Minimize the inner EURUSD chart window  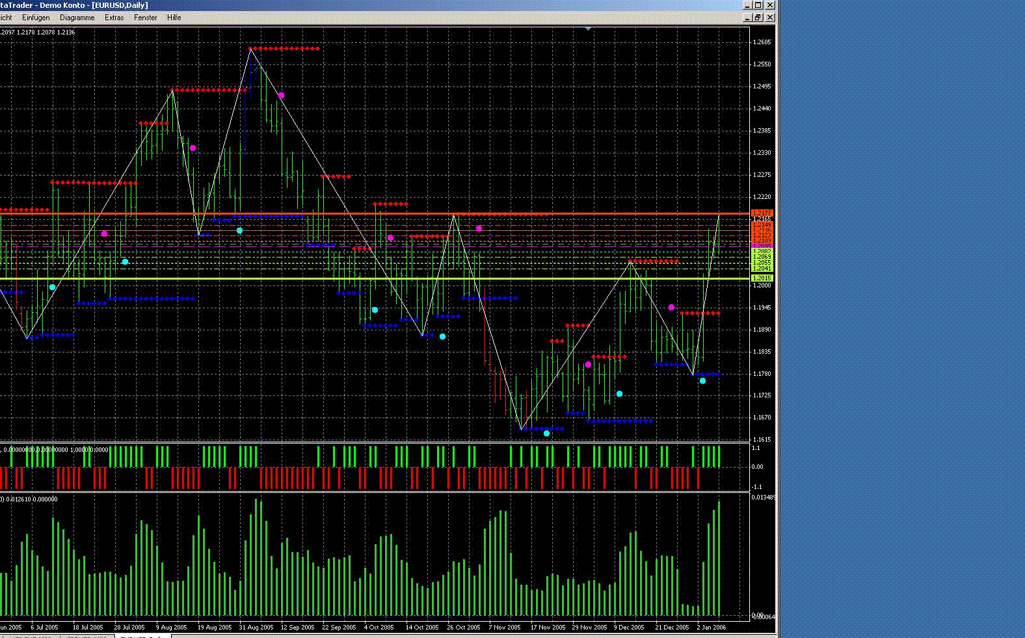[x=747, y=18]
